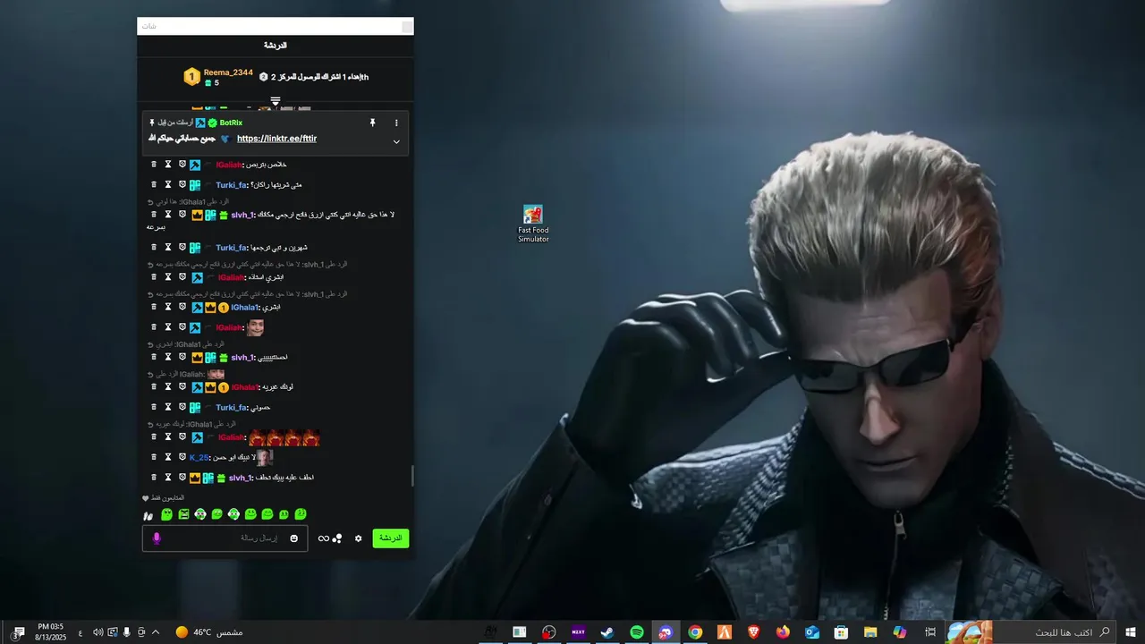Open File Explorer from the taskbar

click(870, 631)
